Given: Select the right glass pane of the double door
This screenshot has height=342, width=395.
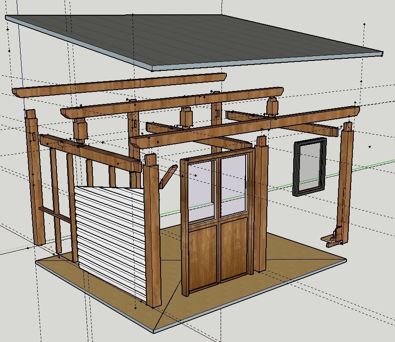Looking at the screenshot, I should pyautogui.click(x=234, y=186).
